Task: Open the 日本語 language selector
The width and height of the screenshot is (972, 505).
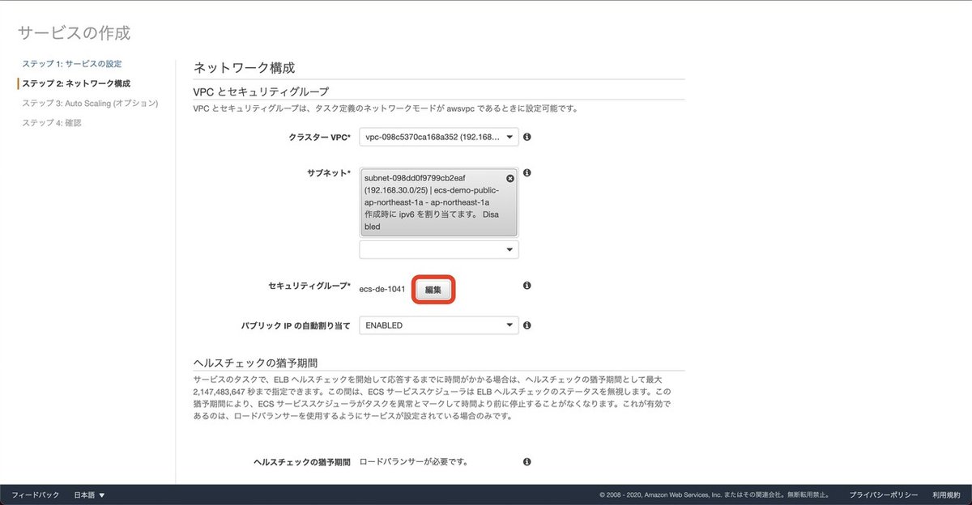Action: click(89, 495)
